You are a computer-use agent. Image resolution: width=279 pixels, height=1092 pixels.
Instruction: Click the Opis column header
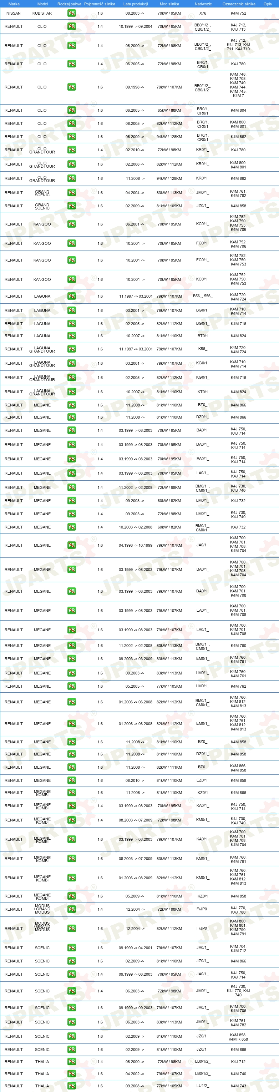[x=268, y=4]
